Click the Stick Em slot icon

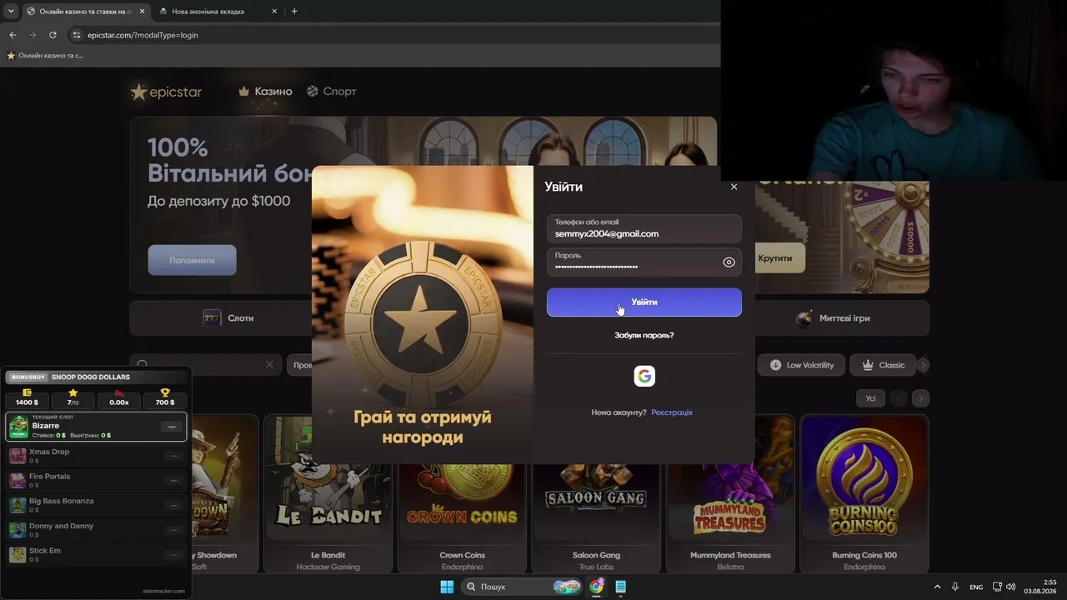18,555
